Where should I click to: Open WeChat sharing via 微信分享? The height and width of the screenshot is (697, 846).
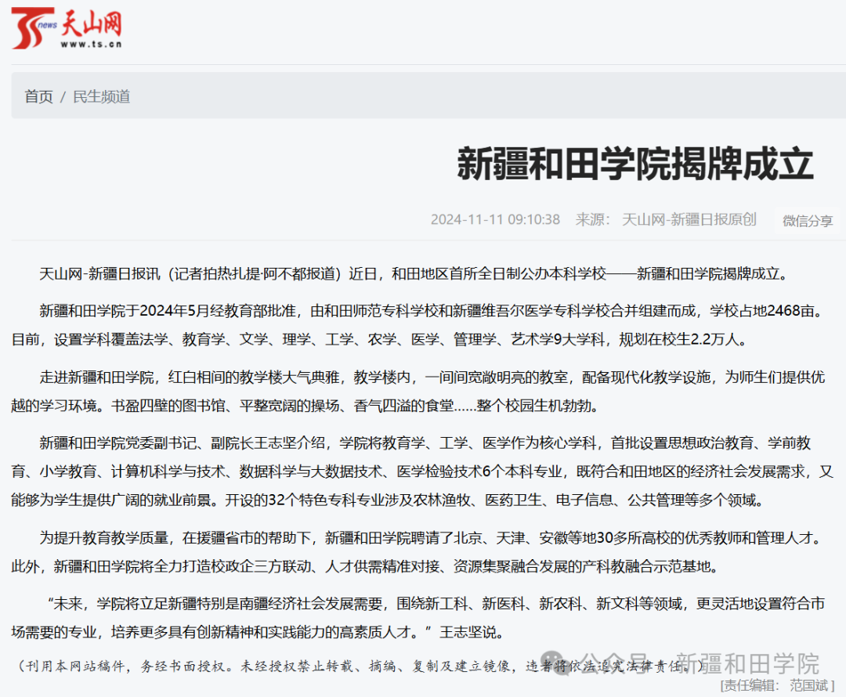point(806,221)
